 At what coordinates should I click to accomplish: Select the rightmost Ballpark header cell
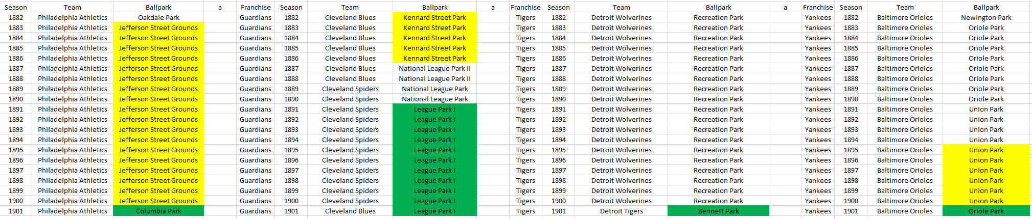tap(986, 7)
